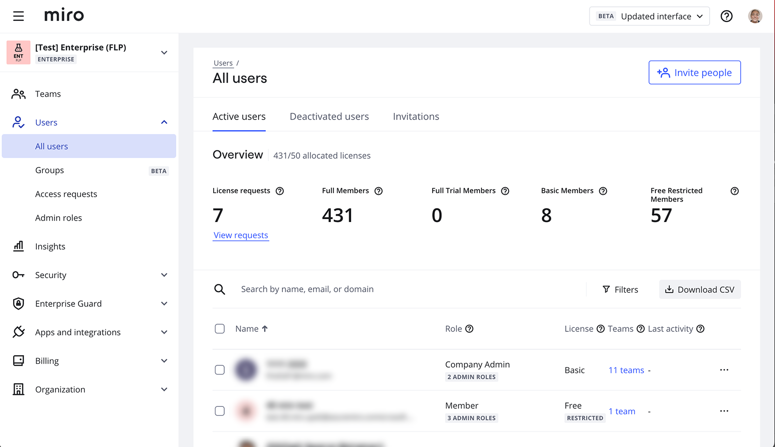The width and height of the screenshot is (775, 447).
Task: Open the hamburger main menu
Action: point(18,16)
